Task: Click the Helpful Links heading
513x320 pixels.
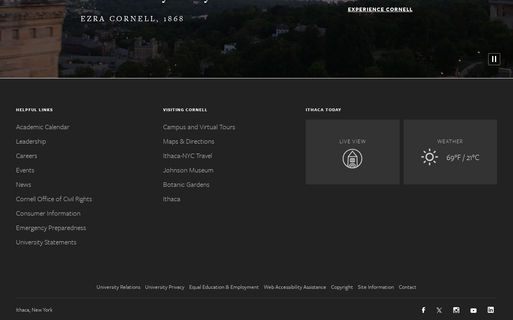Action: [x=34, y=110]
